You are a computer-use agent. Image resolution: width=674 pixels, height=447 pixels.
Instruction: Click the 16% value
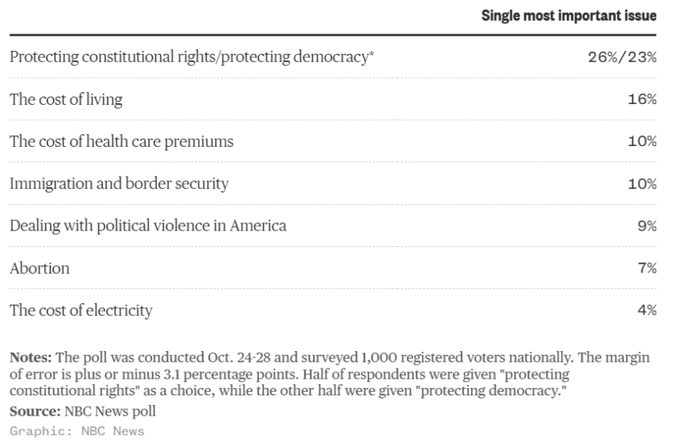[x=642, y=100]
